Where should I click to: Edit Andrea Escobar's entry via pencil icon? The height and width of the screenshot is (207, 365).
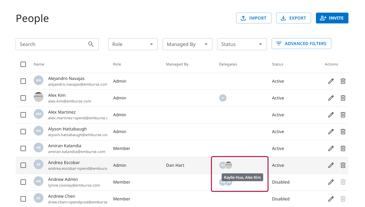pos(331,165)
